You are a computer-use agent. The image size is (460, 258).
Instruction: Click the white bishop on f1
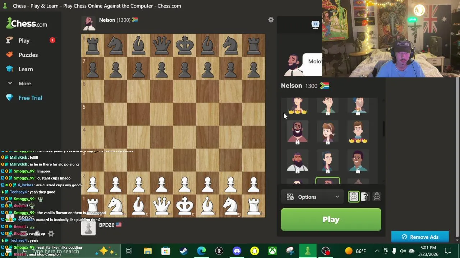tap(208, 206)
